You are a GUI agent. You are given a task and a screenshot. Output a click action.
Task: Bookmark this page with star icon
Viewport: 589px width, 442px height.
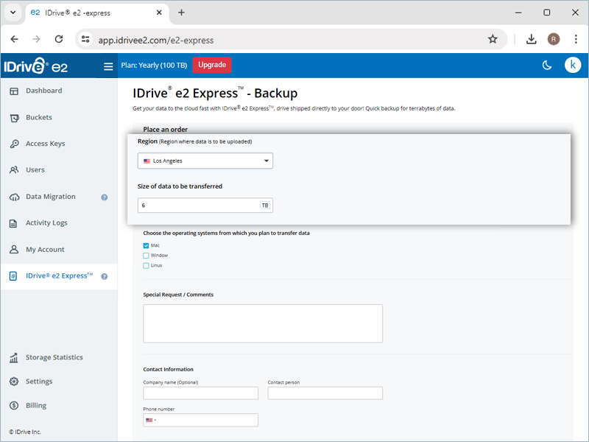click(493, 39)
